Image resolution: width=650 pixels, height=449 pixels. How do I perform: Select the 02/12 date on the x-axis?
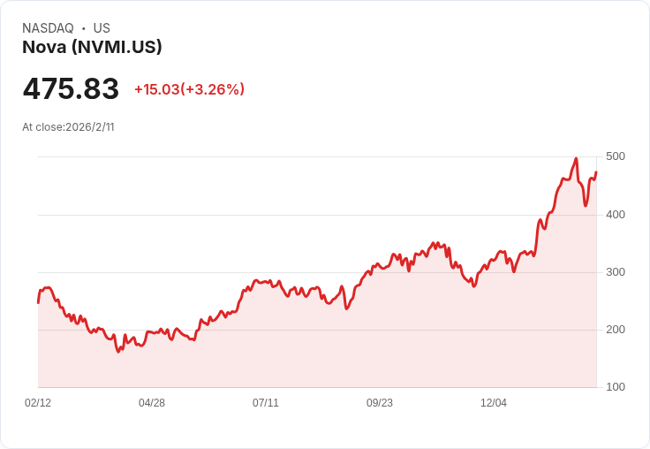(38, 403)
